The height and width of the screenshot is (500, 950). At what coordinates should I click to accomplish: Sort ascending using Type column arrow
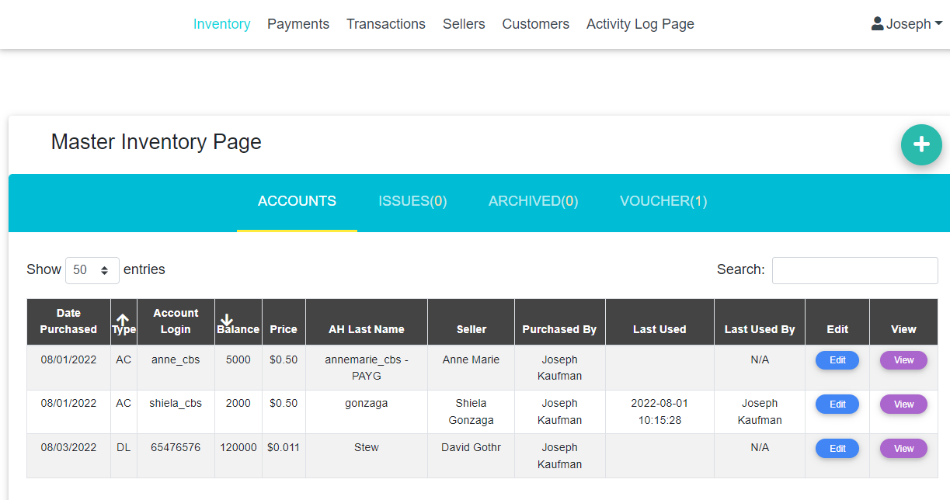click(x=123, y=320)
